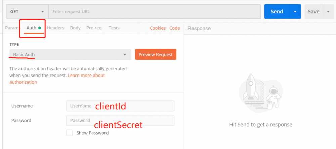Click the Username input field
The width and height of the screenshot is (336, 149).
(120, 106)
